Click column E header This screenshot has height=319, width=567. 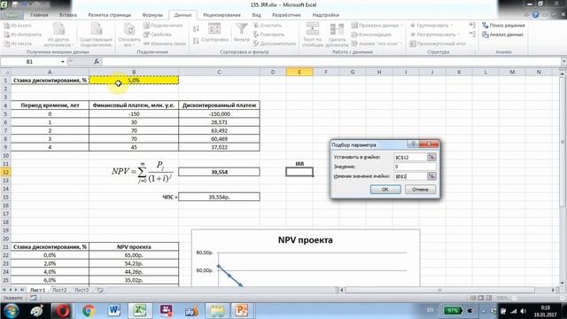click(x=299, y=72)
